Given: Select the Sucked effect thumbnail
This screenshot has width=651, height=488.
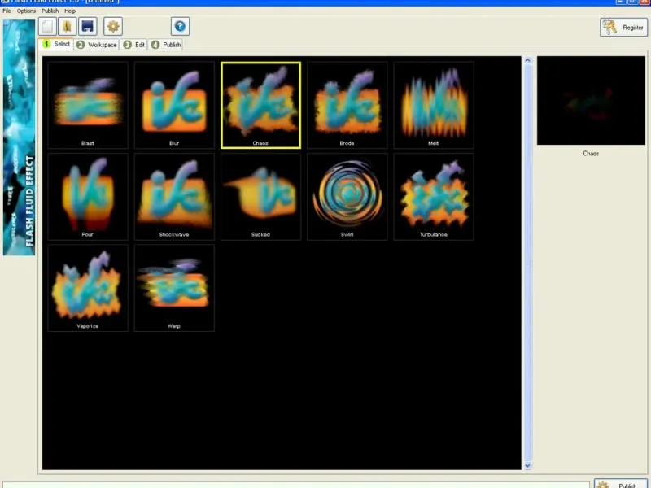Looking at the screenshot, I should [260, 197].
